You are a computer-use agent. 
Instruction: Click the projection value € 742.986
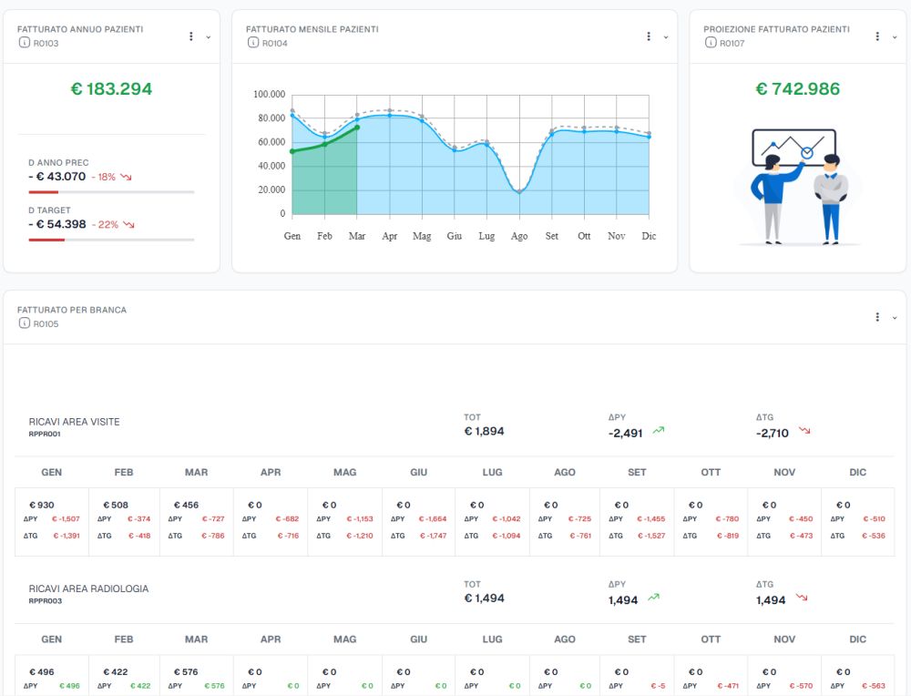click(x=798, y=89)
